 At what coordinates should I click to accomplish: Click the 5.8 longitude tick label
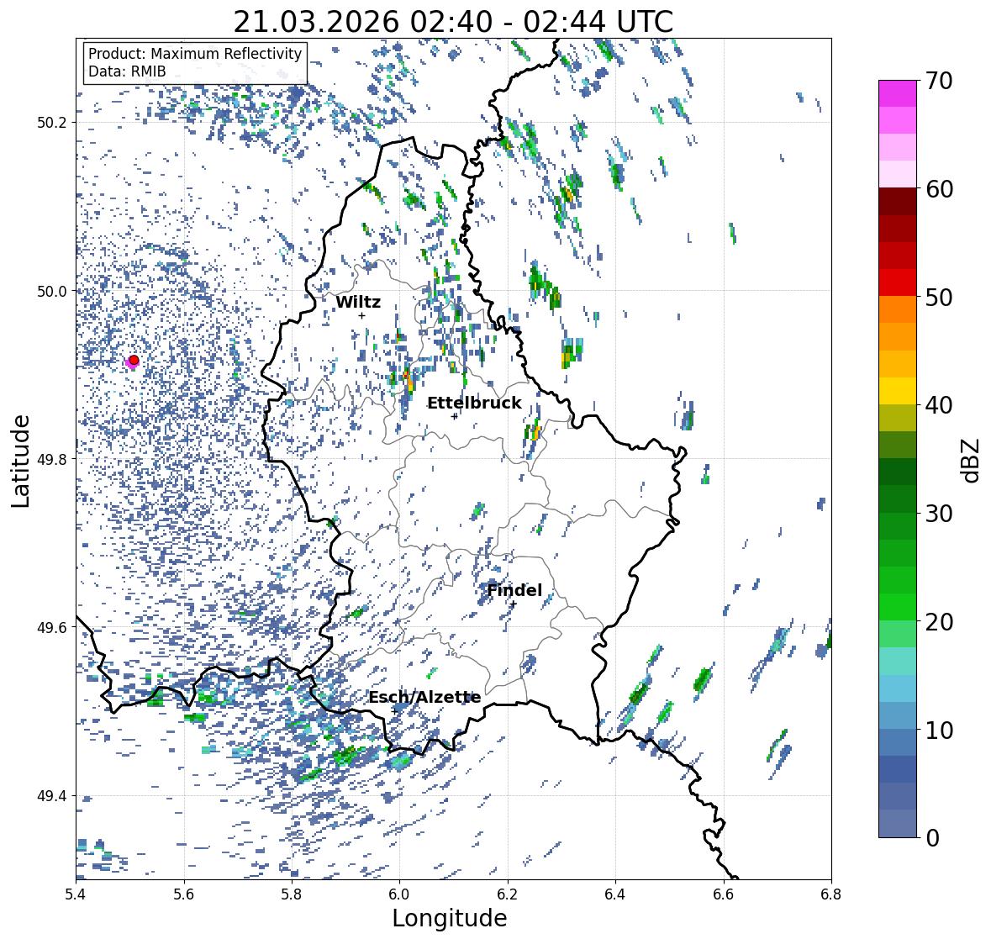pos(292,894)
